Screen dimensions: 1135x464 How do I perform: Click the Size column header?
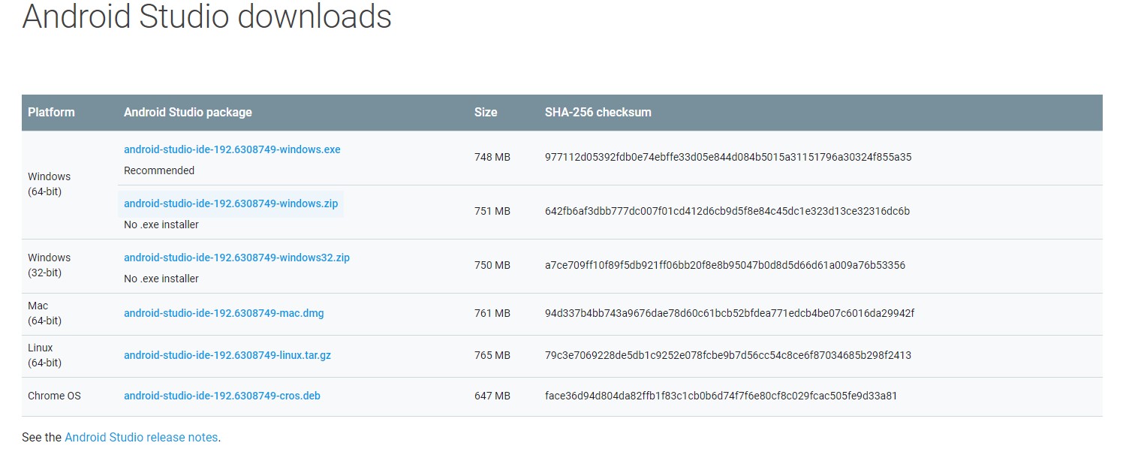click(x=486, y=112)
